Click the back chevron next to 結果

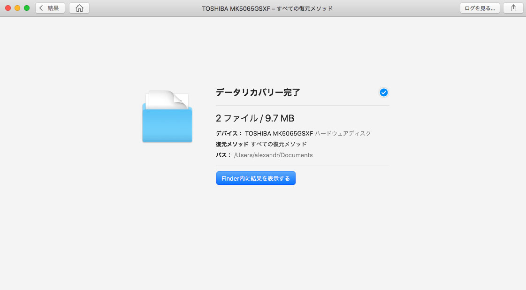point(42,8)
